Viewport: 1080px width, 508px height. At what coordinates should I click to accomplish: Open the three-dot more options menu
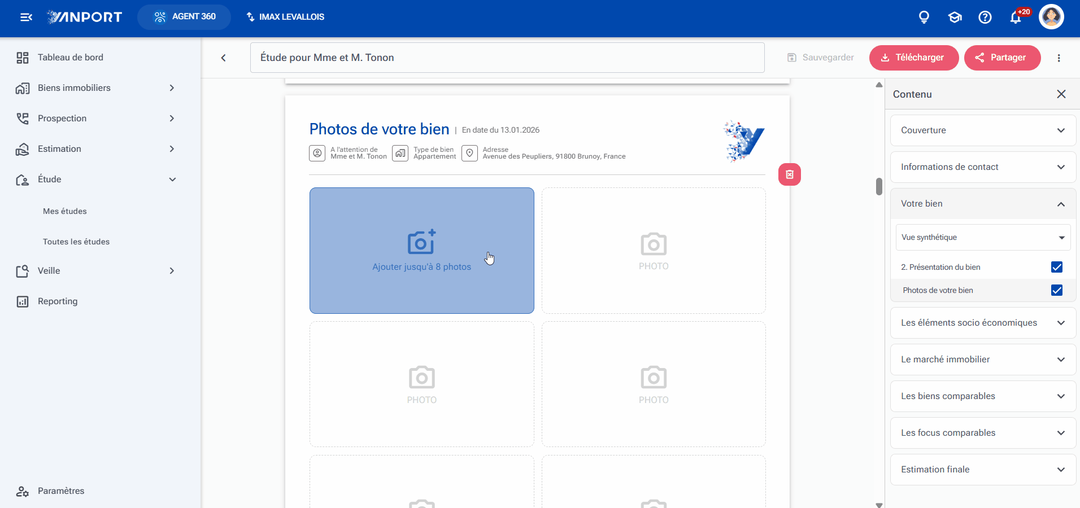pyautogui.click(x=1059, y=58)
